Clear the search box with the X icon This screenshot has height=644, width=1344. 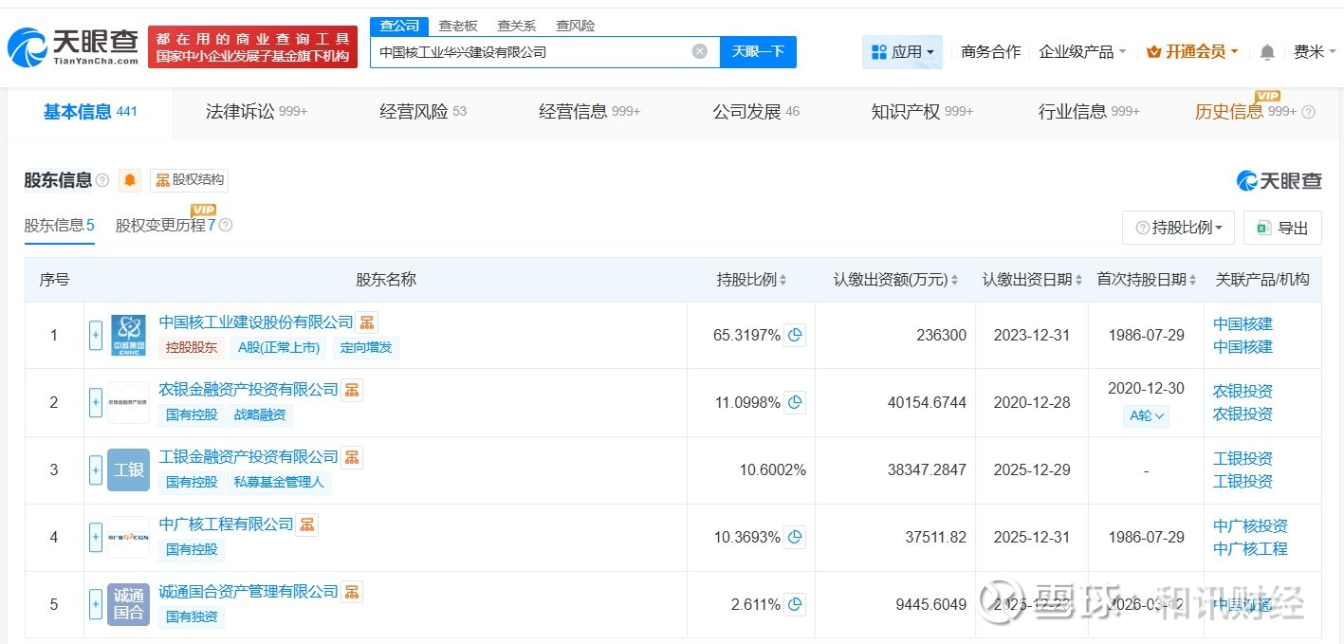tap(700, 52)
